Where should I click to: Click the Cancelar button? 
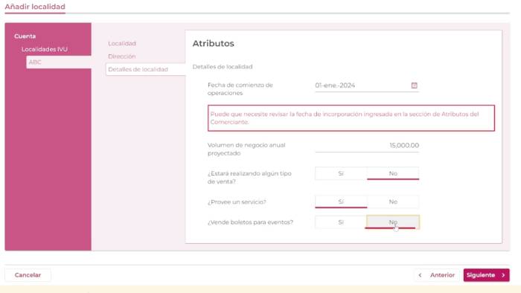(28, 275)
